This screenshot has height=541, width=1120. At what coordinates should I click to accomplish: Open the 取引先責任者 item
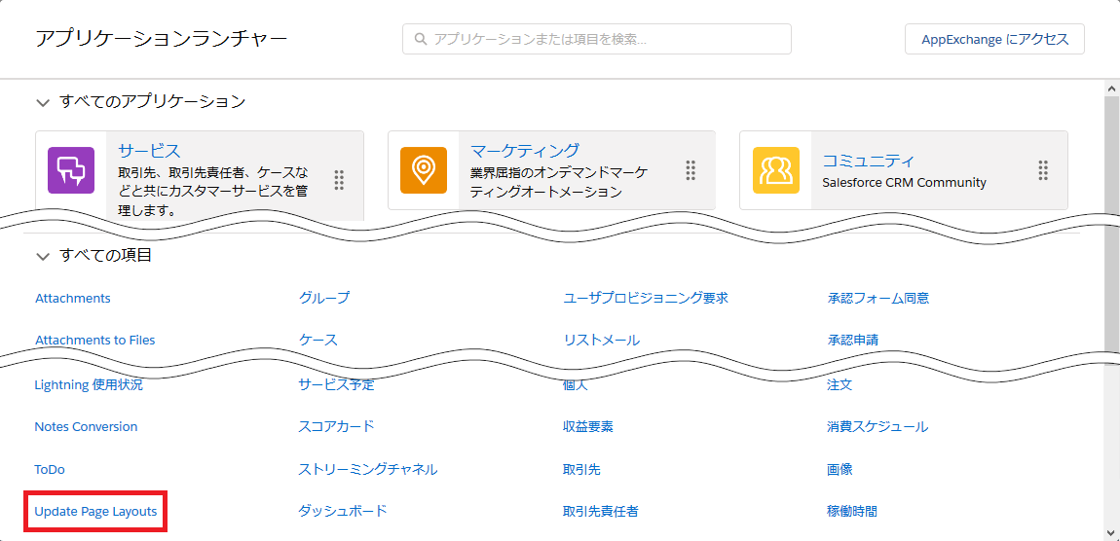click(601, 511)
